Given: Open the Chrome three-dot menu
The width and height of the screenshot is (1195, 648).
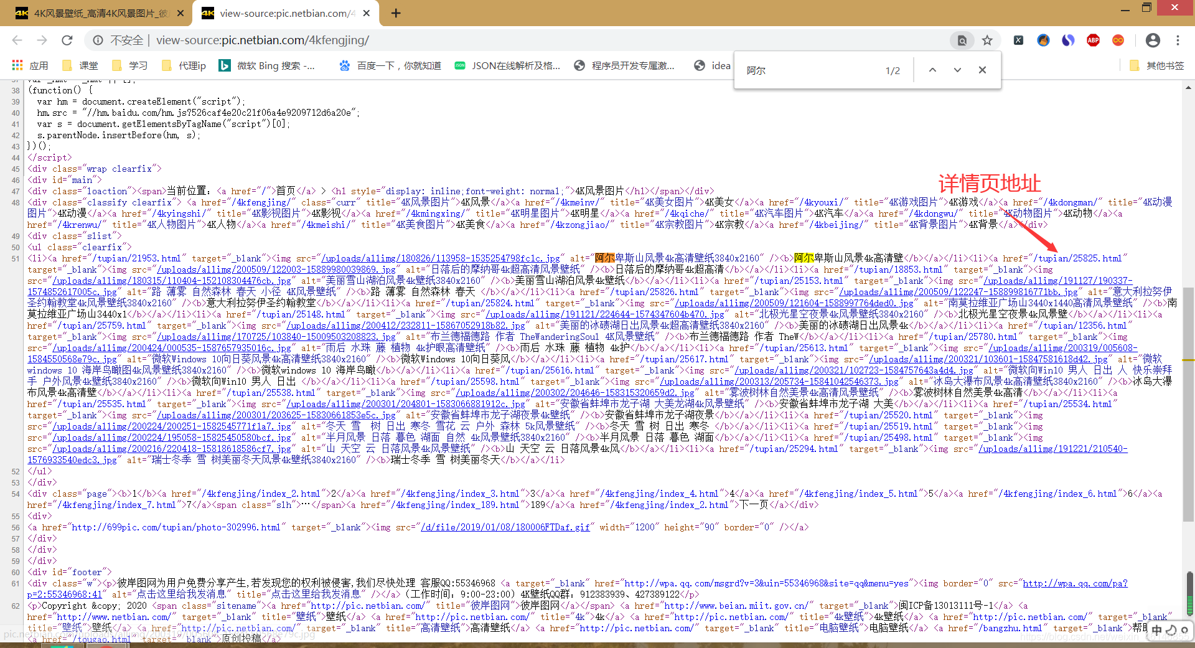Looking at the screenshot, I should pyautogui.click(x=1178, y=40).
